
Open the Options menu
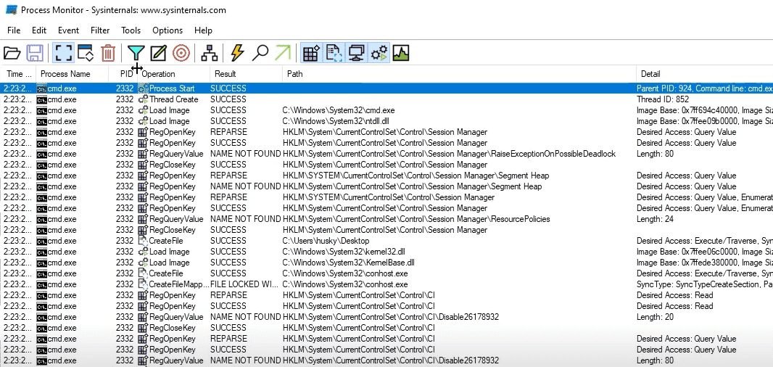click(167, 30)
